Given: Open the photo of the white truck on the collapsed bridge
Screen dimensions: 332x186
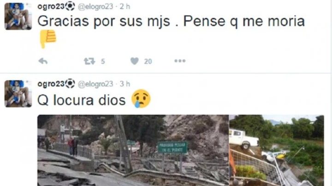Looking at the screenshot, I should tap(277, 150).
